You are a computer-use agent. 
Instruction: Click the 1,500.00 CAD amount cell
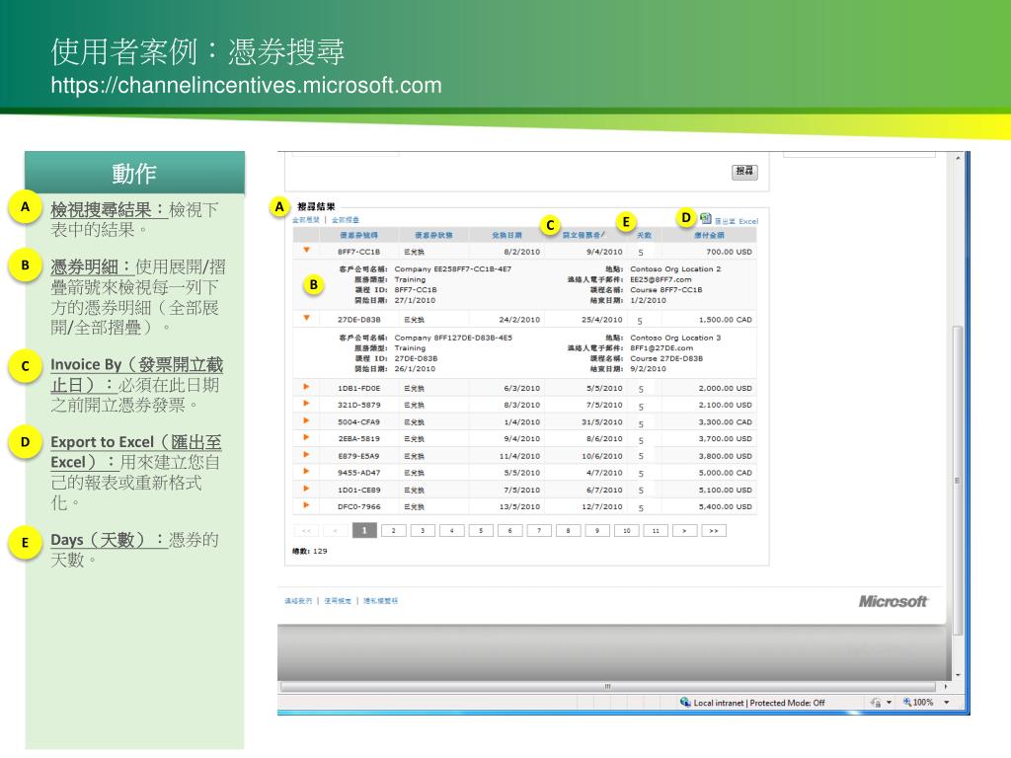726,319
